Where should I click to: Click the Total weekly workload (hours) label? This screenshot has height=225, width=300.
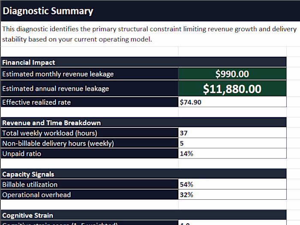coord(50,133)
